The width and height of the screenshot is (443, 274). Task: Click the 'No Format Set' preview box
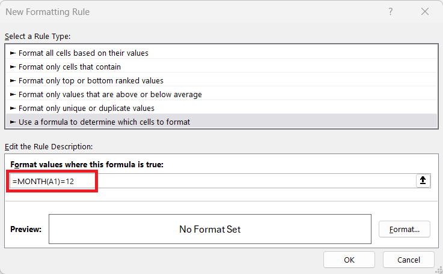(210, 229)
